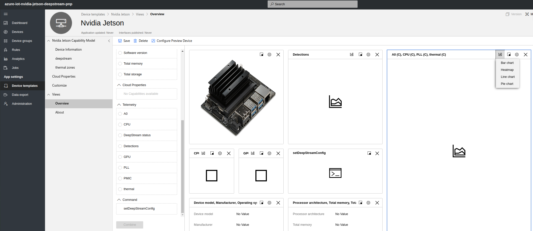Collapse the Cloud Properties section
Screen dimensions: 533x231
tap(119, 85)
